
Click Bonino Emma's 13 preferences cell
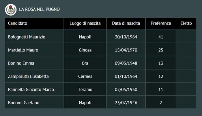pos(161,63)
